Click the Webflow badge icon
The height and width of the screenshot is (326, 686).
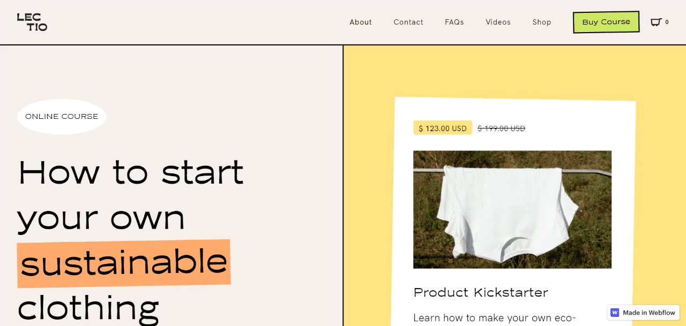614,312
